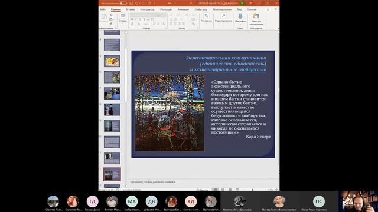The height and width of the screenshot is (212, 378).
Task: Click the slide title about existential communication
Action: pos(226,64)
